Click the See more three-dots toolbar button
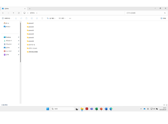 (70, 18)
